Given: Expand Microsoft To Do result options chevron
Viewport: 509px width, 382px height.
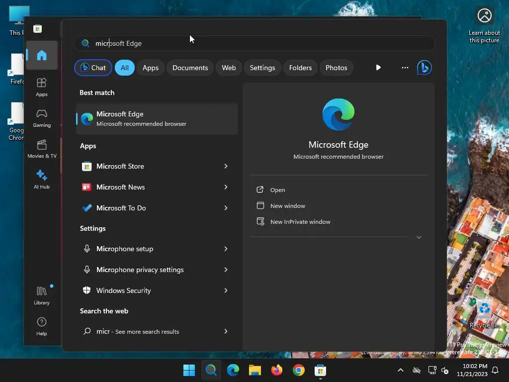Looking at the screenshot, I should 226,208.
